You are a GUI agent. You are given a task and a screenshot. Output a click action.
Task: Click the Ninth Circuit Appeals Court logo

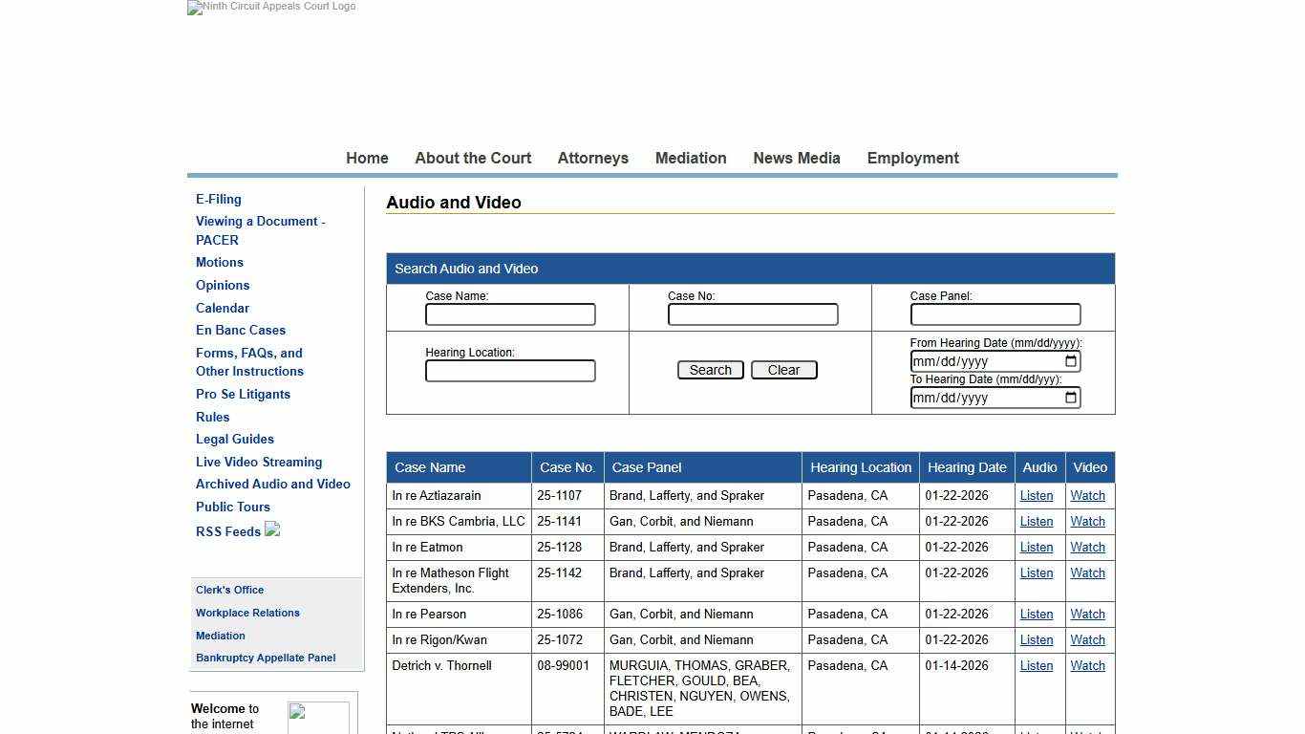point(272,8)
